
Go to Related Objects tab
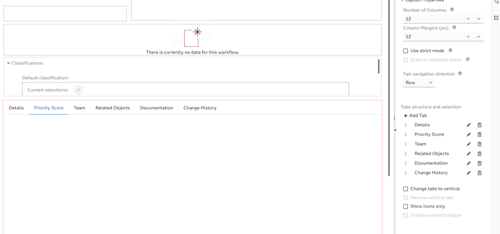pyautogui.click(x=113, y=108)
